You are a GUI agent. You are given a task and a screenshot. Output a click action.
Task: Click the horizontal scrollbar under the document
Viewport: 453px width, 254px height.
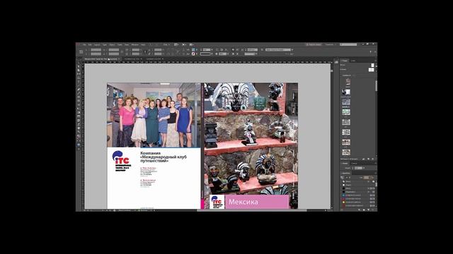click(251, 210)
